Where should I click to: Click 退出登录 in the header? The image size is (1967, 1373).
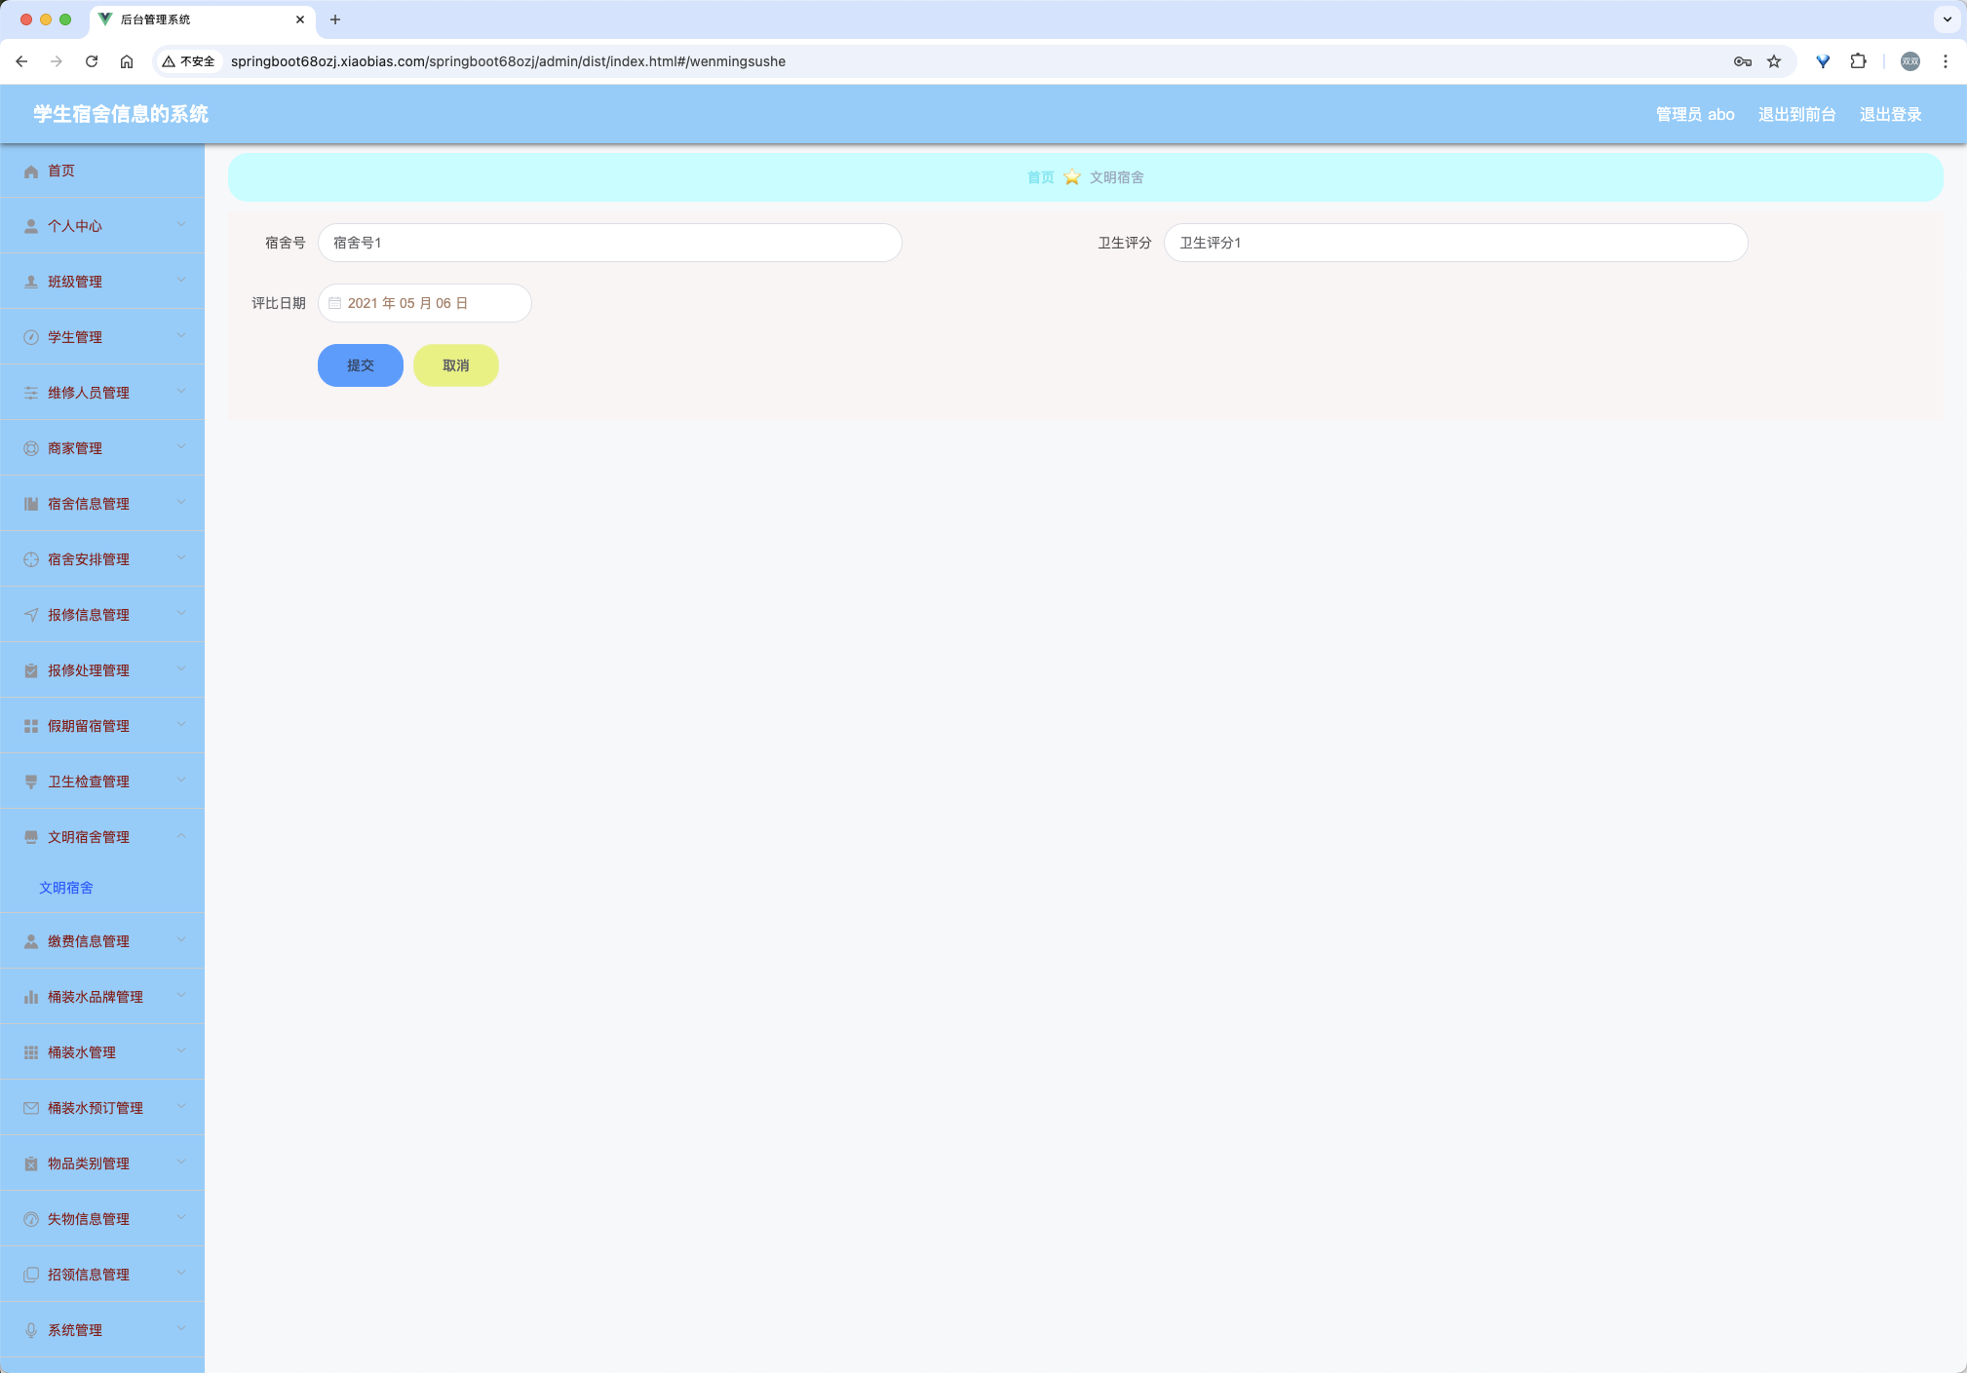1890,115
